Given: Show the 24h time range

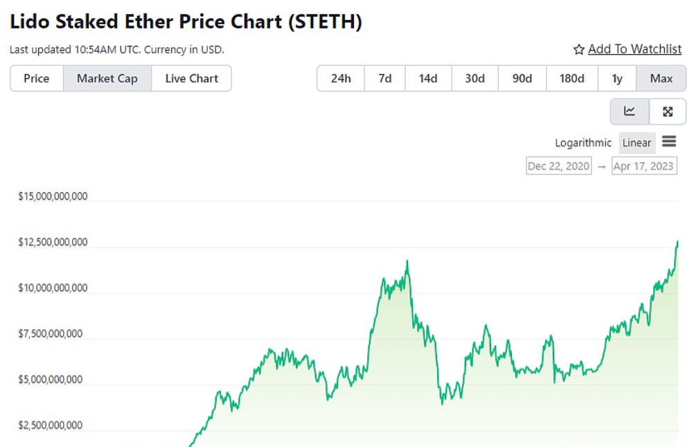Looking at the screenshot, I should coord(341,78).
